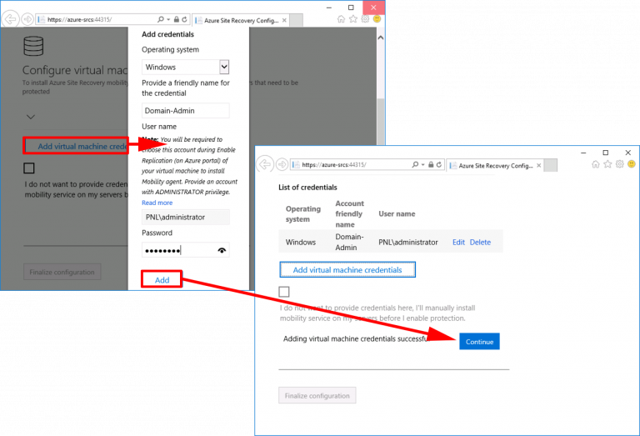Click Forward arrow in the back browser window
640x436 pixels.
27,19
